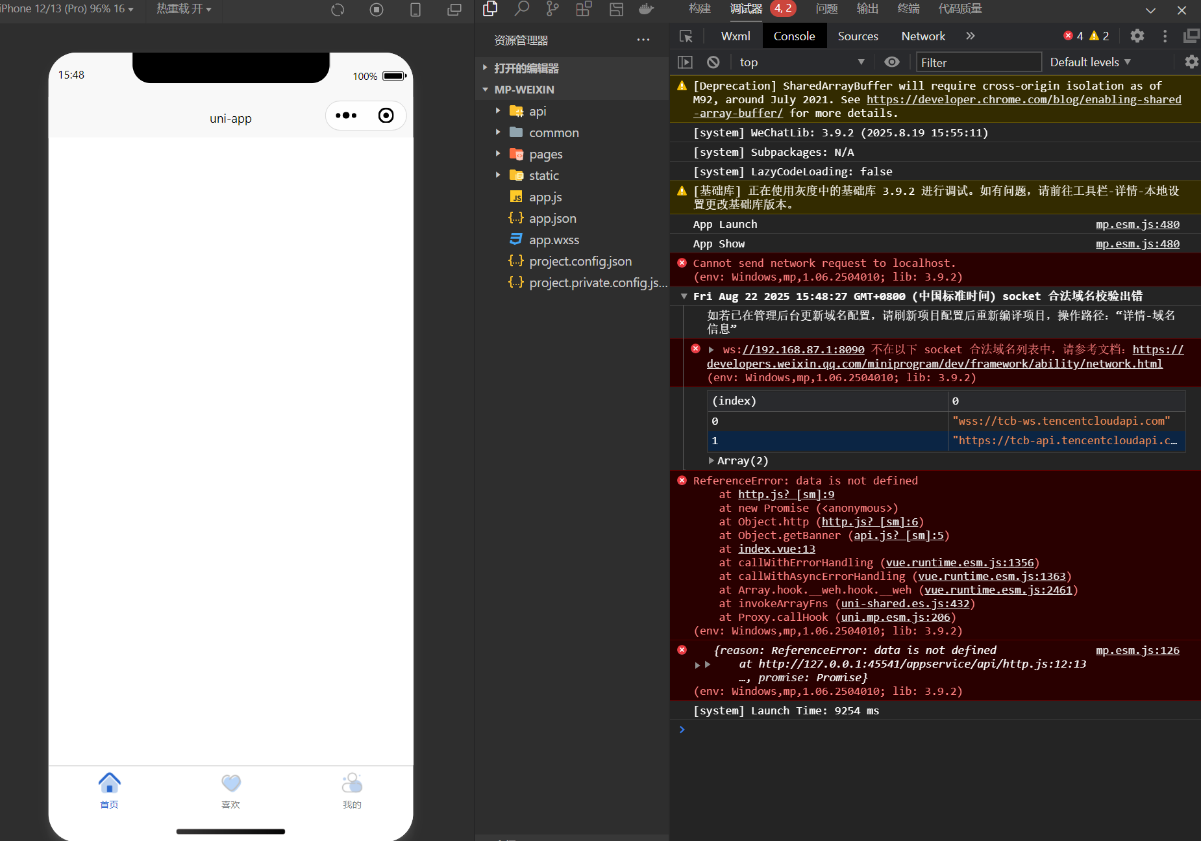The width and height of the screenshot is (1201, 841).
Task: Switch to the 终端 panel tab
Action: point(908,8)
